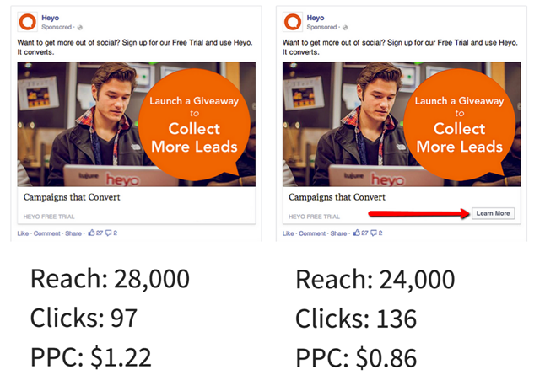Viewport: 545px width, 391px height.
Task: Share the right Heyo ad
Action: pos(338,233)
